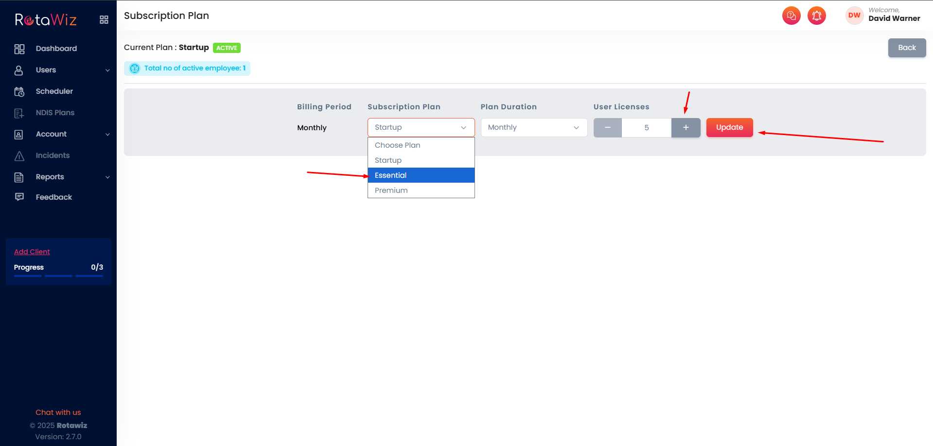Image resolution: width=933 pixels, height=446 pixels.
Task: Open the Scheduler calendar icon
Action: 19,91
